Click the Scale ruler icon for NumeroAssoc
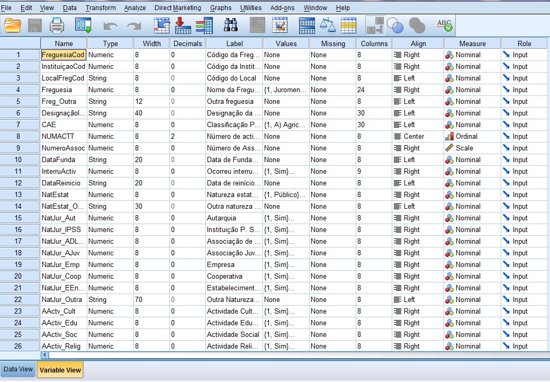 click(x=449, y=148)
